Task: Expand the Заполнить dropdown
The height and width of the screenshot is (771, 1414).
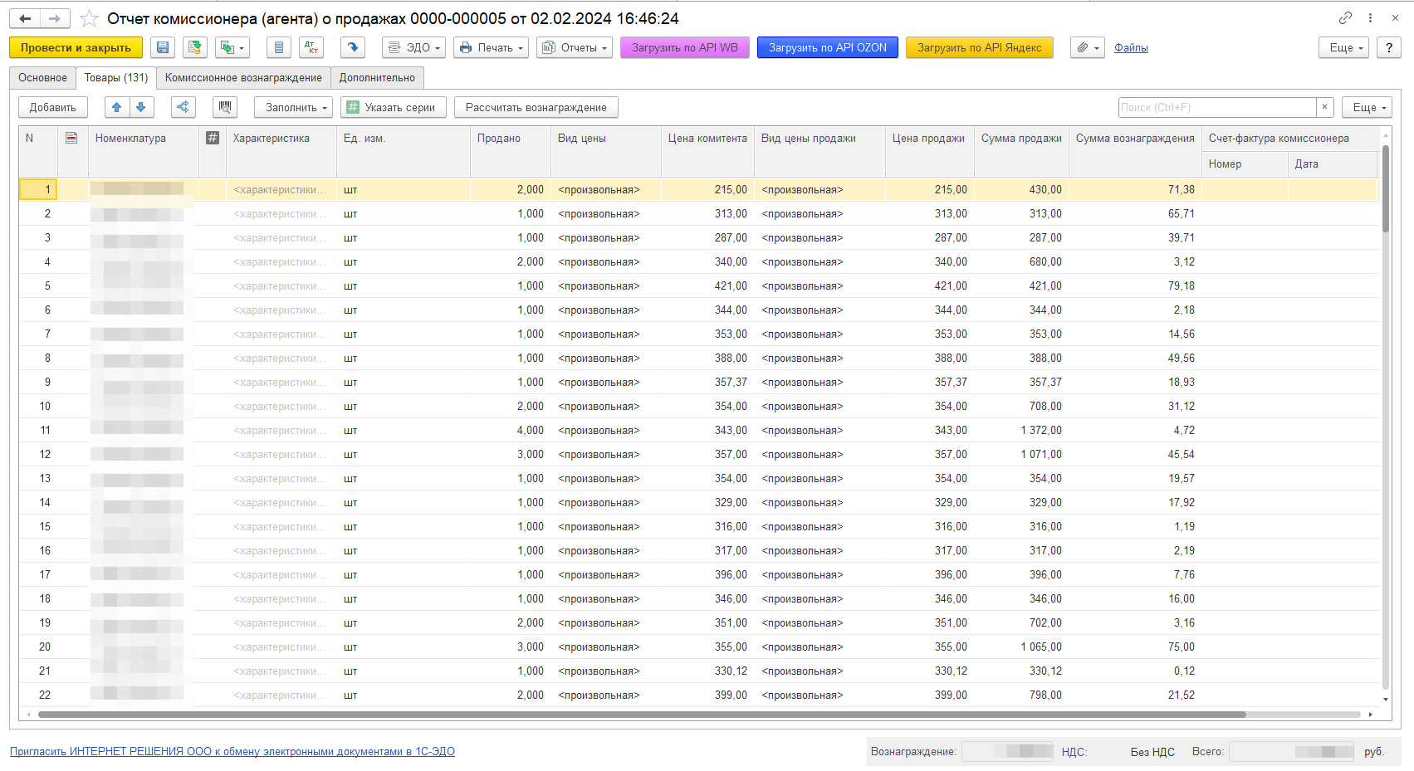Action: point(293,107)
